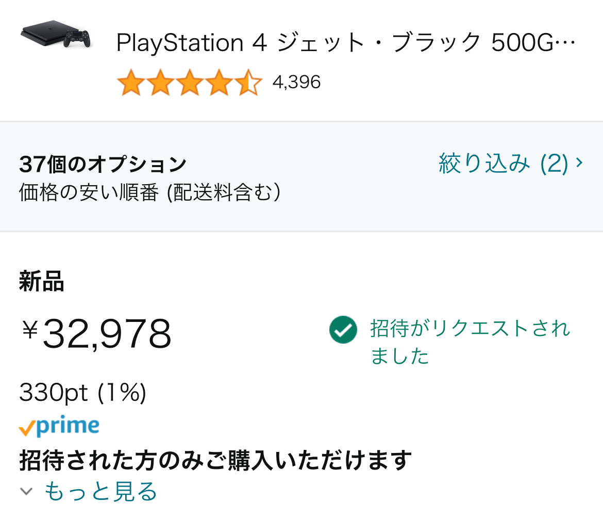This screenshot has height=518, width=603.
Task: Click the orange Prime checkmark
Action: [x=27, y=428]
